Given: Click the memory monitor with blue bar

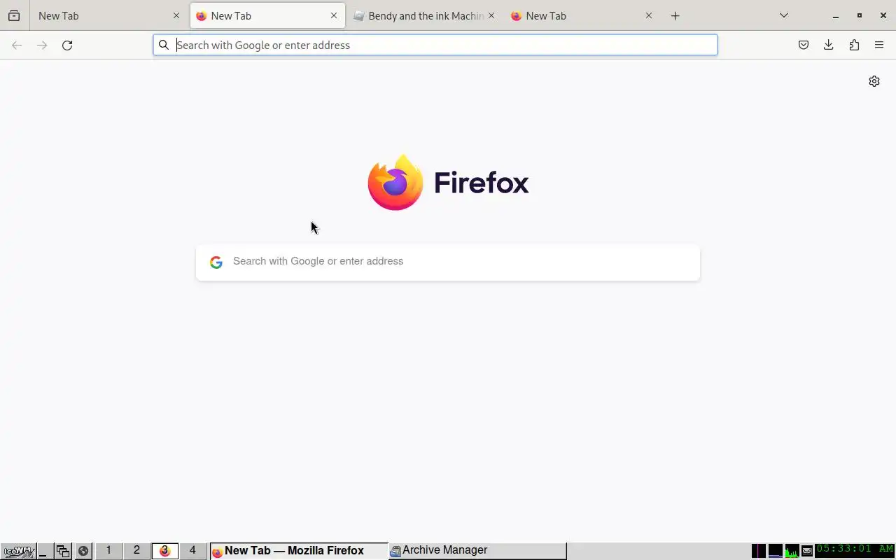Looking at the screenshot, I should point(776,551).
